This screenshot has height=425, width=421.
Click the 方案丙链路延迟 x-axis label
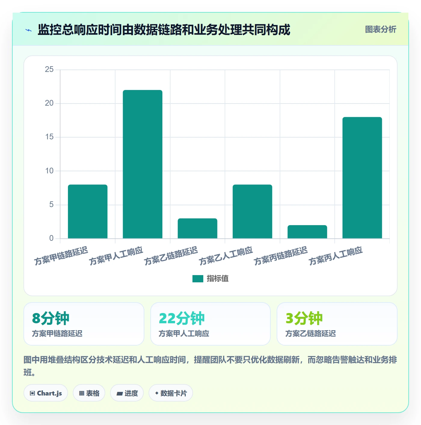[x=281, y=256]
